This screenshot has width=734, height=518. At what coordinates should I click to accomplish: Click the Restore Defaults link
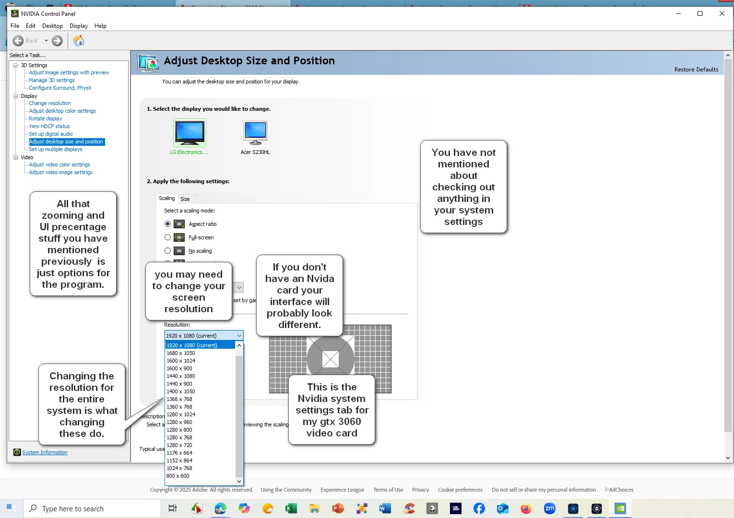coord(696,70)
